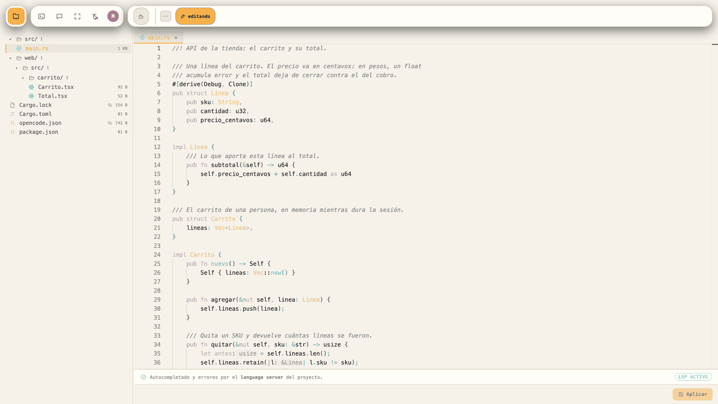The height and width of the screenshot is (404, 718).
Task: Toggle the hidden-eye icon on opencode.json
Action: [x=110, y=123]
